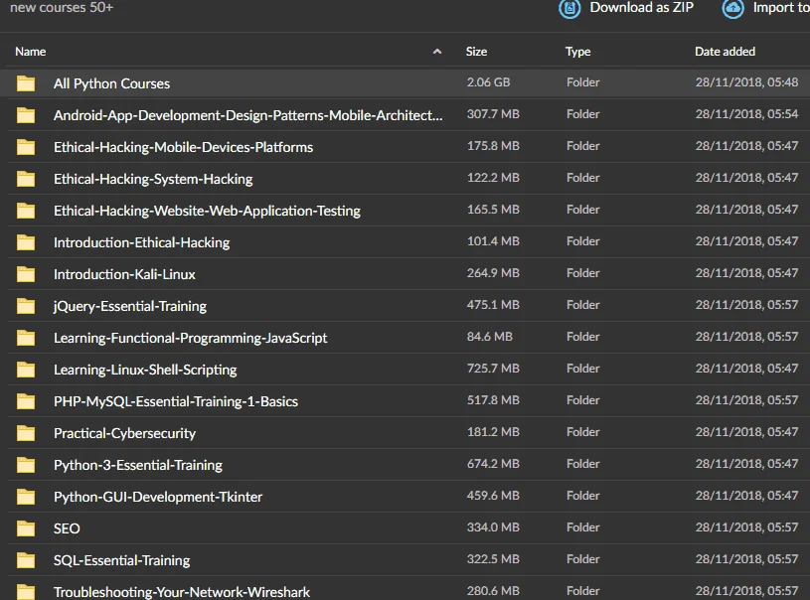Click the Python-3-Essential-Training folder icon

point(26,465)
